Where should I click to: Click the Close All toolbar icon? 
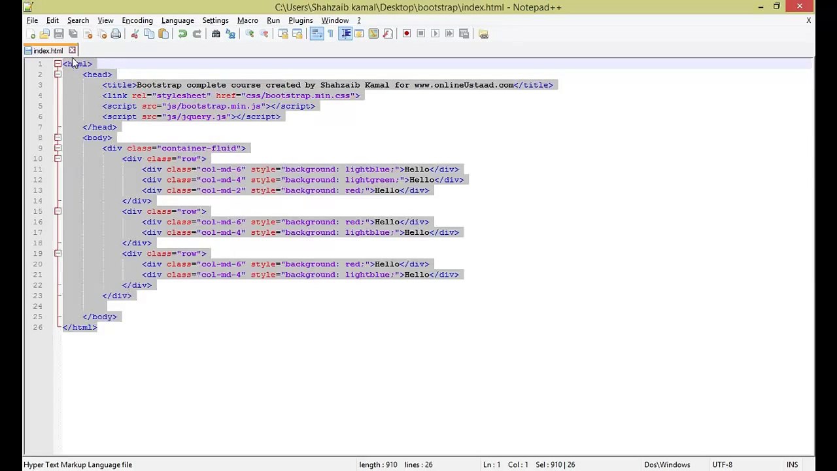pos(101,34)
